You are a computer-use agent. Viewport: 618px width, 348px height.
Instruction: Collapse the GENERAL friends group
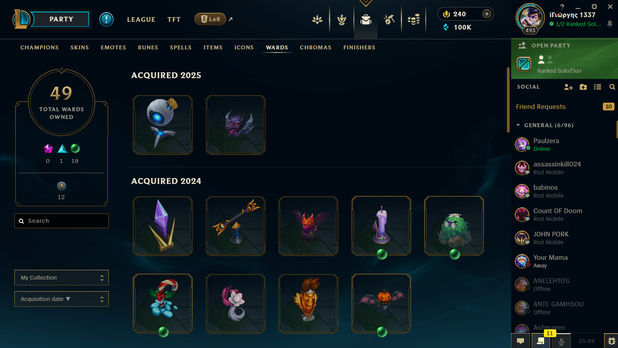[x=518, y=125]
